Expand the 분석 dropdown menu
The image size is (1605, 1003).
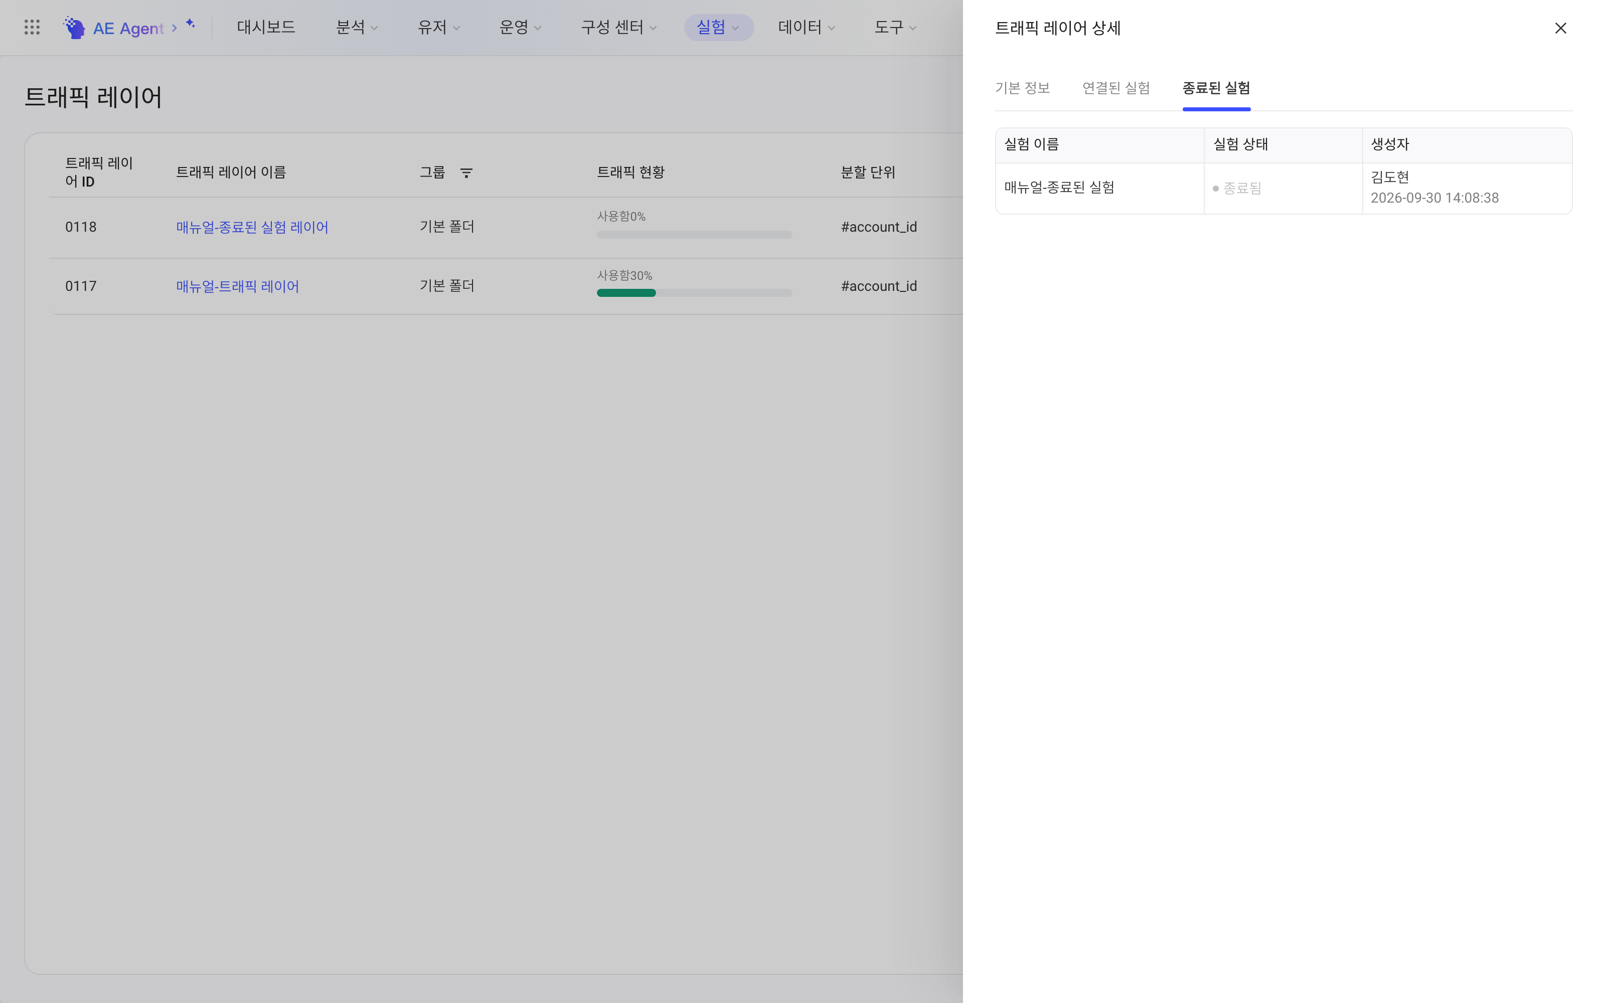(357, 27)
